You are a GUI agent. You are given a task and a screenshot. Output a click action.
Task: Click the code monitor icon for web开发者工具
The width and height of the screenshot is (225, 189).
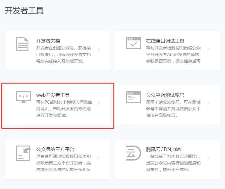[23, 97]
